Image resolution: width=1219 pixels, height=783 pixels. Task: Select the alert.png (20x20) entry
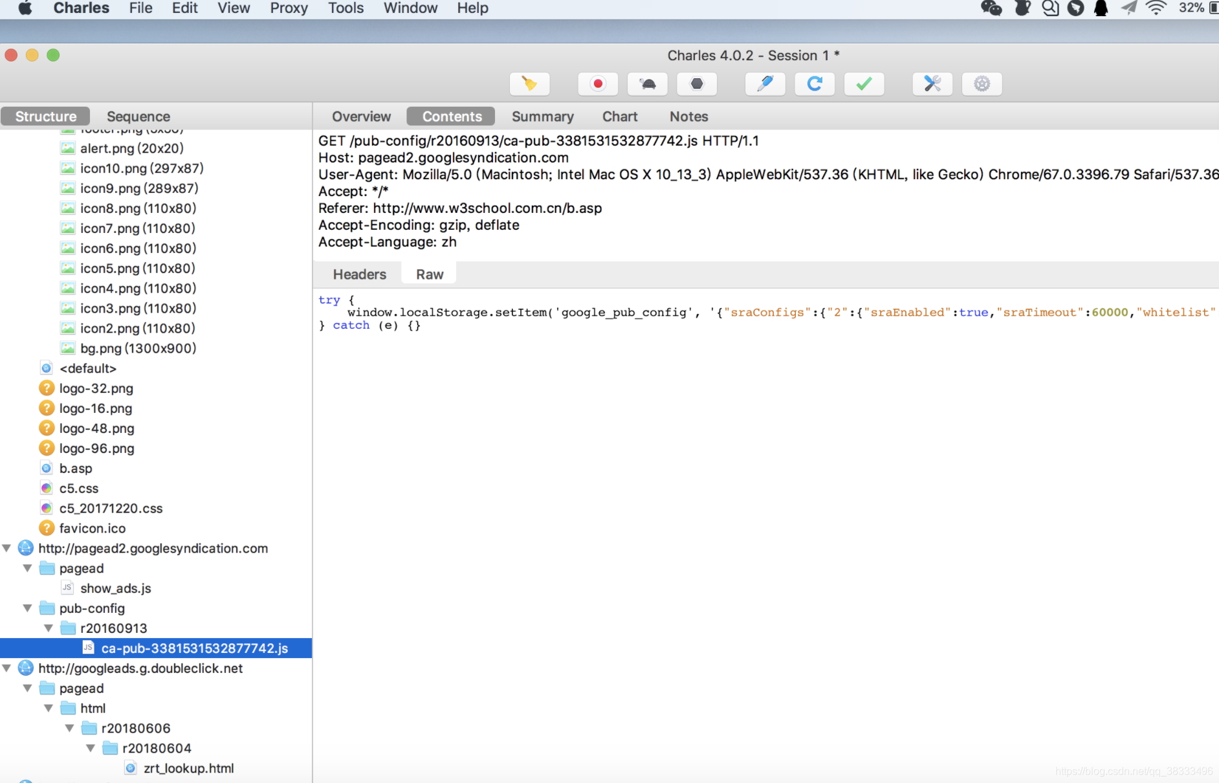(131, 148)
